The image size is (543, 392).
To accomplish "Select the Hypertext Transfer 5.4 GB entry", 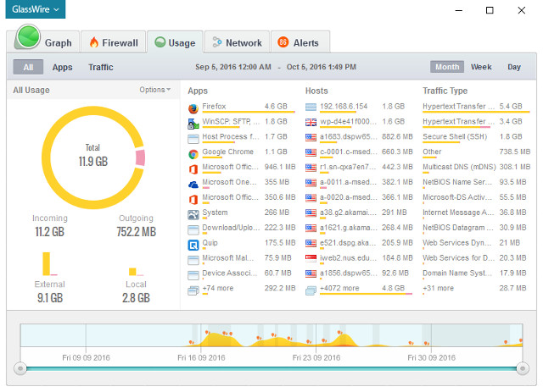I will tap(477, 108).
